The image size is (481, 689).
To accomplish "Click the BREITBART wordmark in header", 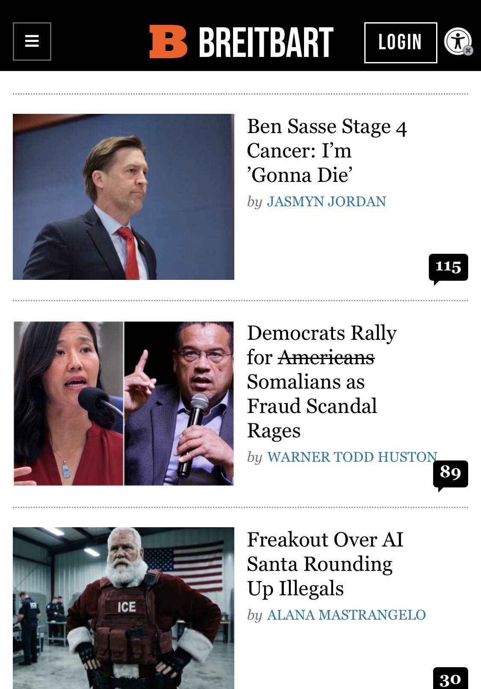I will 266,42.
